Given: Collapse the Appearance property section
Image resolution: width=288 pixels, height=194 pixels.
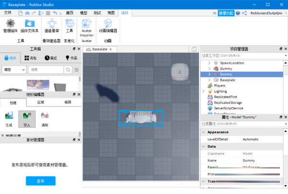Looking at the screenshot, I should (204, 132).
